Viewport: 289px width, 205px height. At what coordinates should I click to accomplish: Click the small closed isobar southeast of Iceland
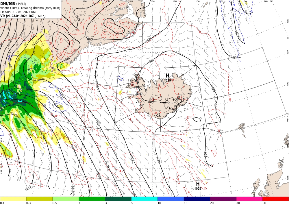pyautogui.click(x=197, y=120)
